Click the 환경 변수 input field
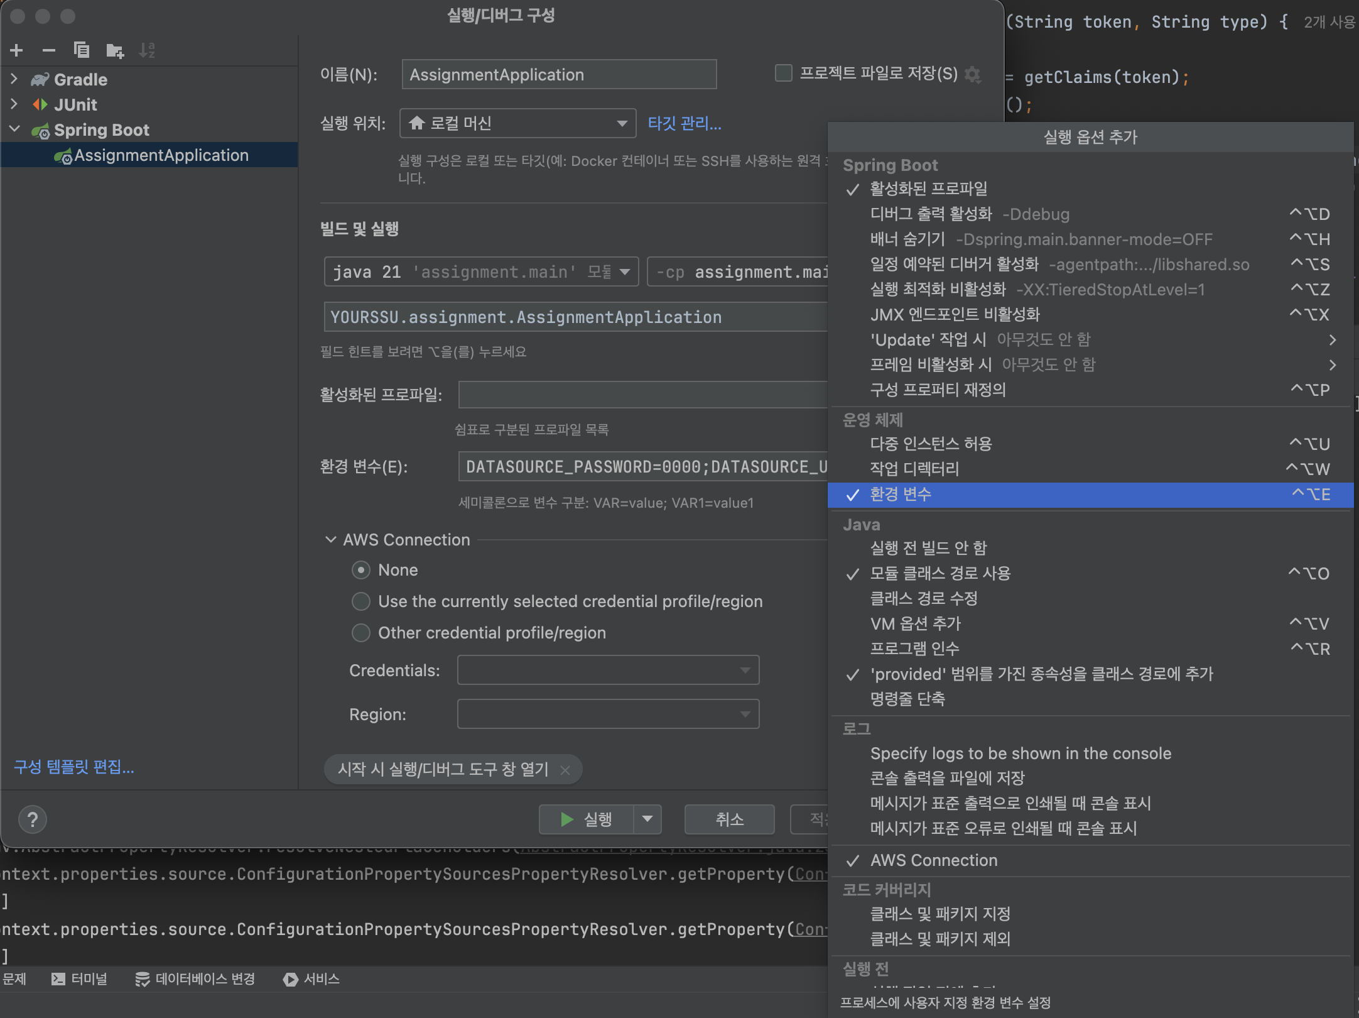Screen dimensions: 1359x1018 pyautogui.click(x=643, y=467)
